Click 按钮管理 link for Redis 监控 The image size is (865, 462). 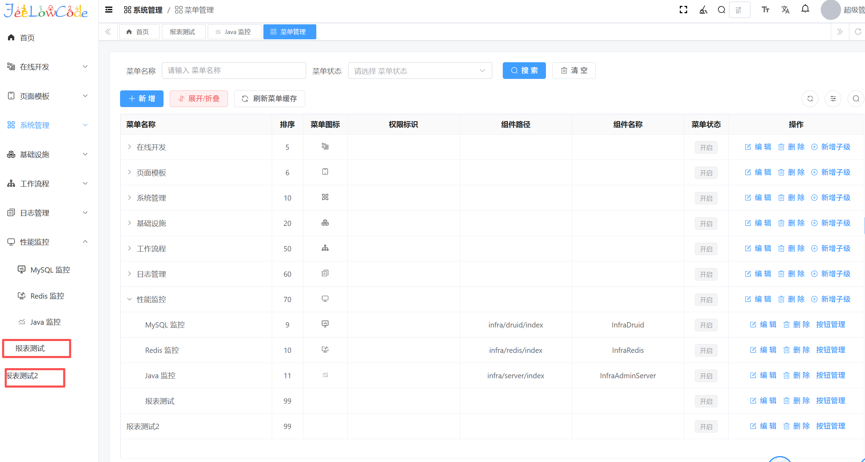tap(830, 350)
